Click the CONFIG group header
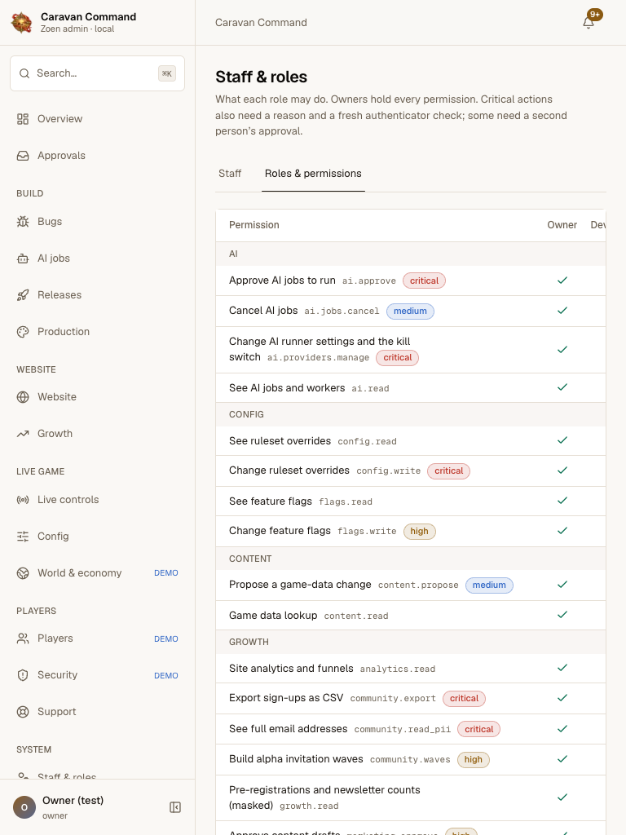 411,414
